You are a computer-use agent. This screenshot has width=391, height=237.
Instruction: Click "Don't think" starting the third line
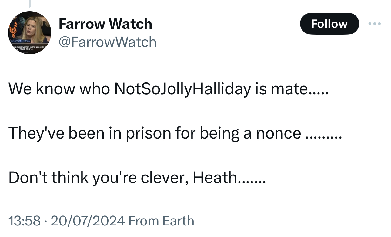48,178
